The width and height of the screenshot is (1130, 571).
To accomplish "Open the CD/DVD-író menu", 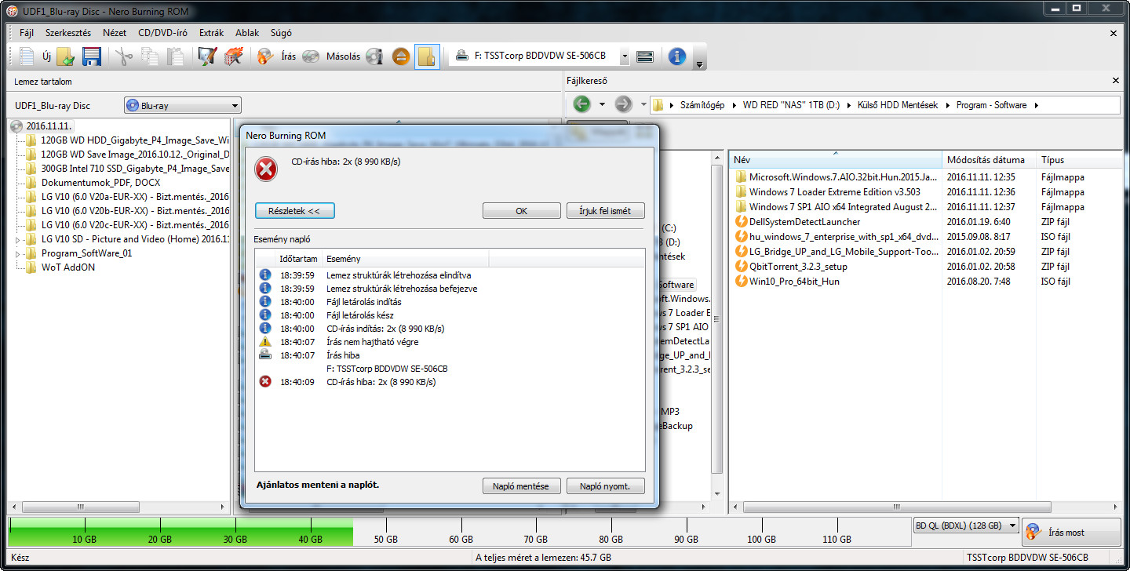I will coord(163,33).
